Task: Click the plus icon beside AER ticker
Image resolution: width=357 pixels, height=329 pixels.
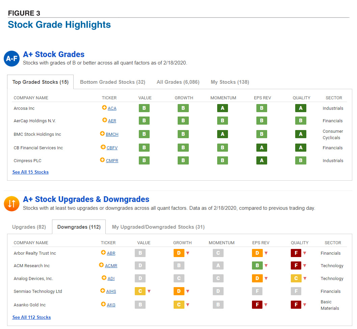Action: click(x=104, y=120)
